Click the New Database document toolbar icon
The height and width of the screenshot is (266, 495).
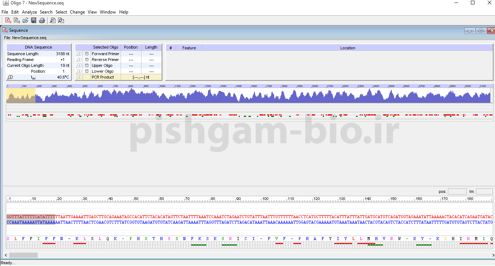[16, 20]
